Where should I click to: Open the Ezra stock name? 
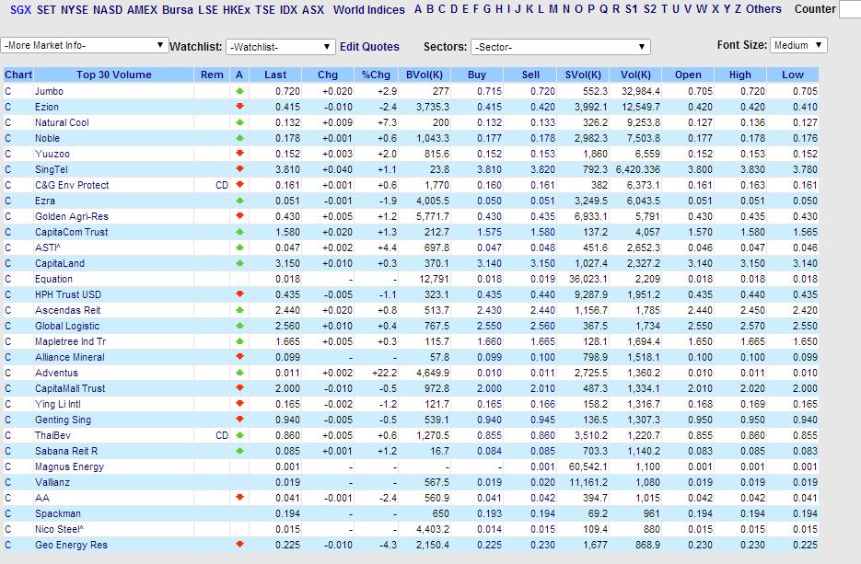(44, 201)
